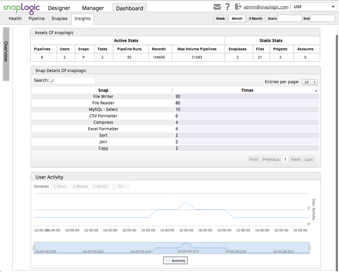The height and width of the screenshot is (272, 339).
Task: Click the Files value 21
Action: point(260,57)
